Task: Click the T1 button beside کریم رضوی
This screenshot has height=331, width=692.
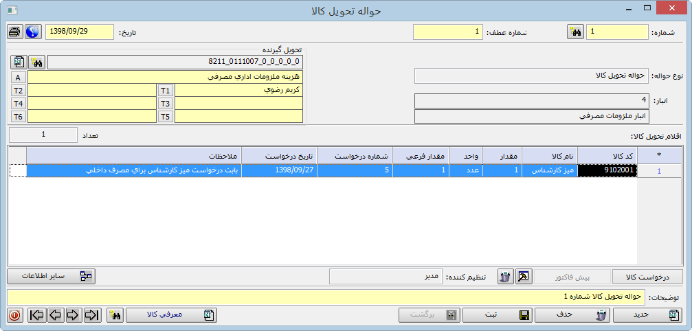Action: 166,91
